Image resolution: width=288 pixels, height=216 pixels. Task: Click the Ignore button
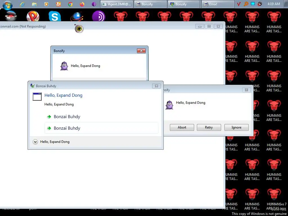[236, 127]
